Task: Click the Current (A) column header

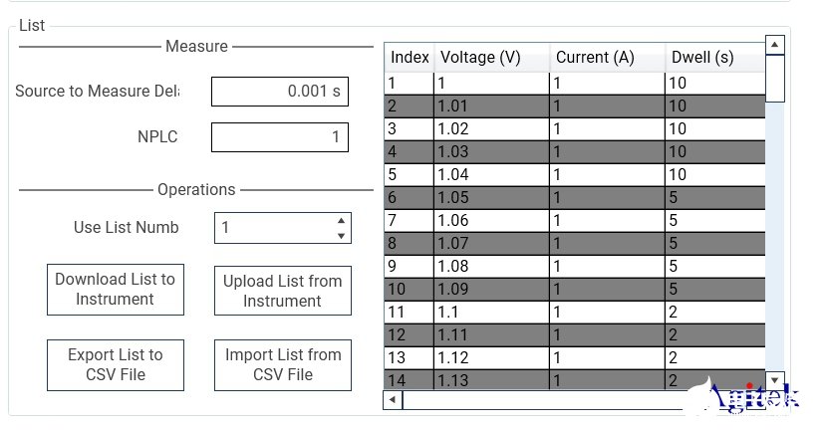Action: tap(608, 58)
